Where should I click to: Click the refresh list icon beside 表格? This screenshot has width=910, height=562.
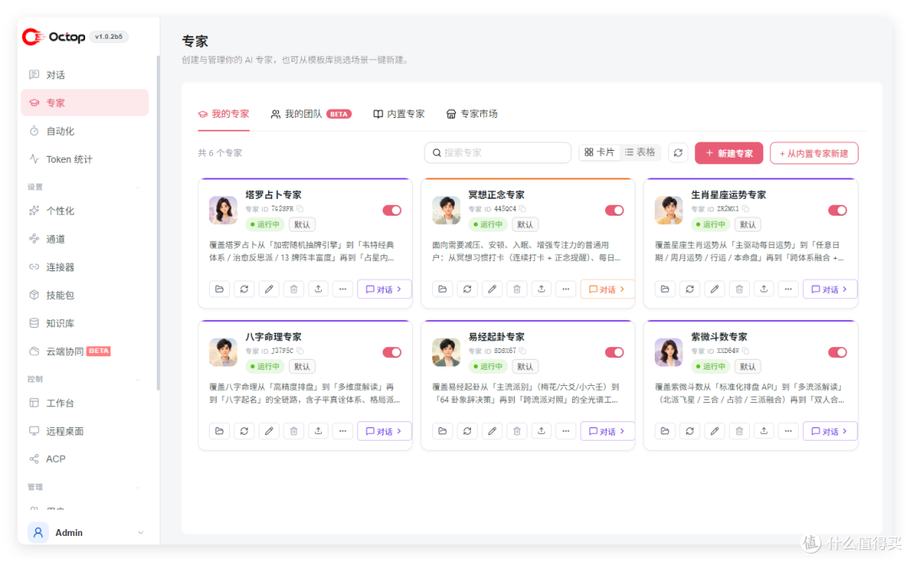[677, 153]
